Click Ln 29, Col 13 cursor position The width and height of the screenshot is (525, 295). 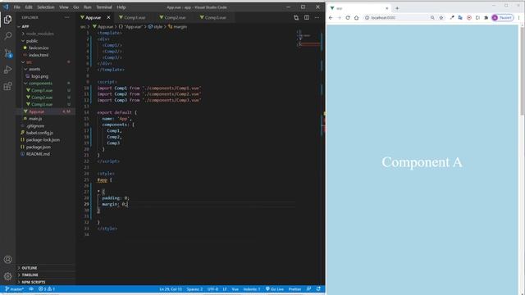pyautogui.click(x=171, y=289)
